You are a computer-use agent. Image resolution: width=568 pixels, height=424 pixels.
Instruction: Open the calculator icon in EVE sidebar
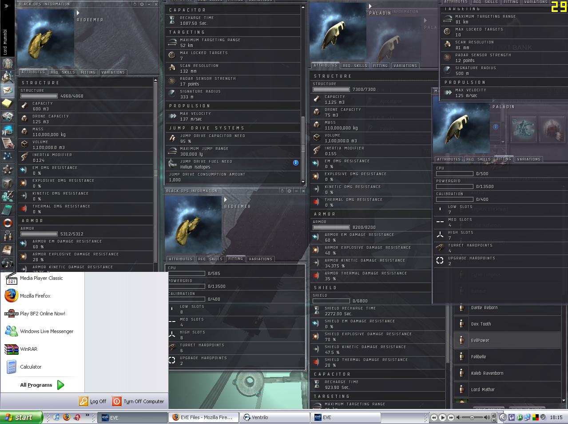tap(7, 209)
